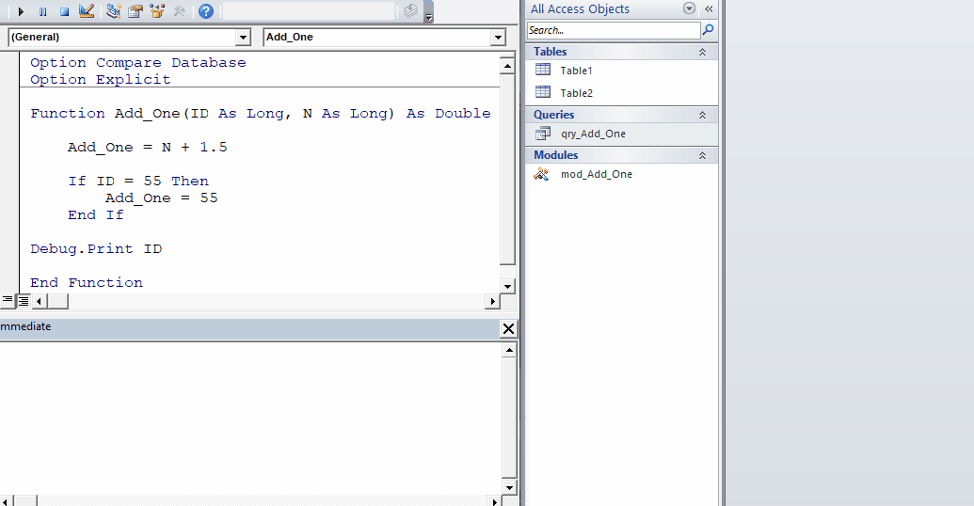974x506 pixels.
Task: Click the Immediate window title bar
Action: pos(248,327)
